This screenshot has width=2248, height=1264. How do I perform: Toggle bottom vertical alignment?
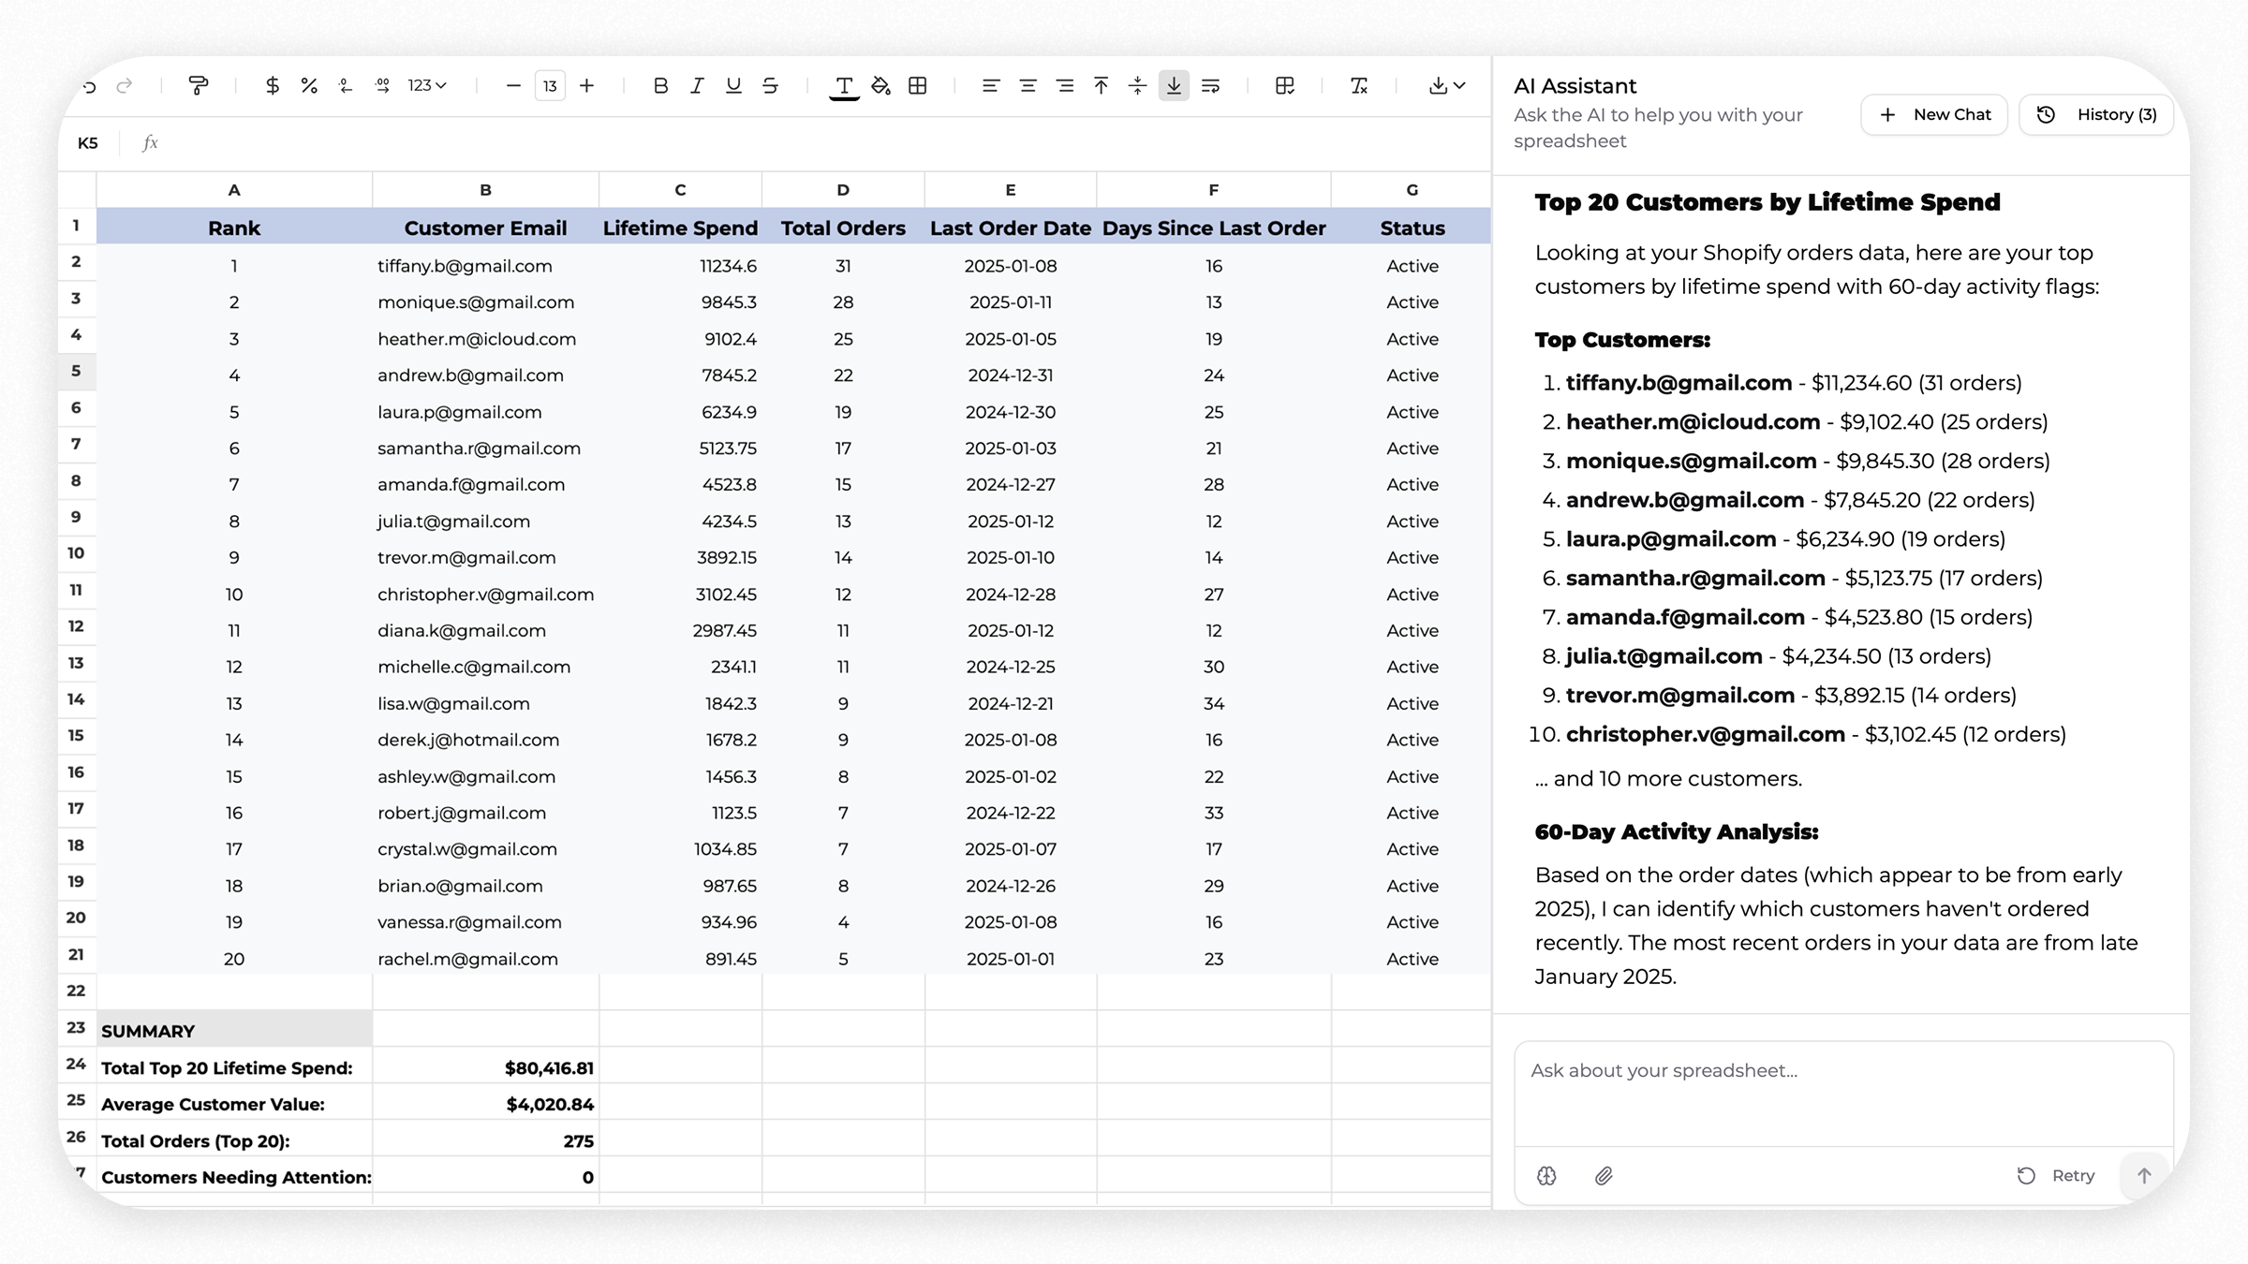click(1174, 86)
